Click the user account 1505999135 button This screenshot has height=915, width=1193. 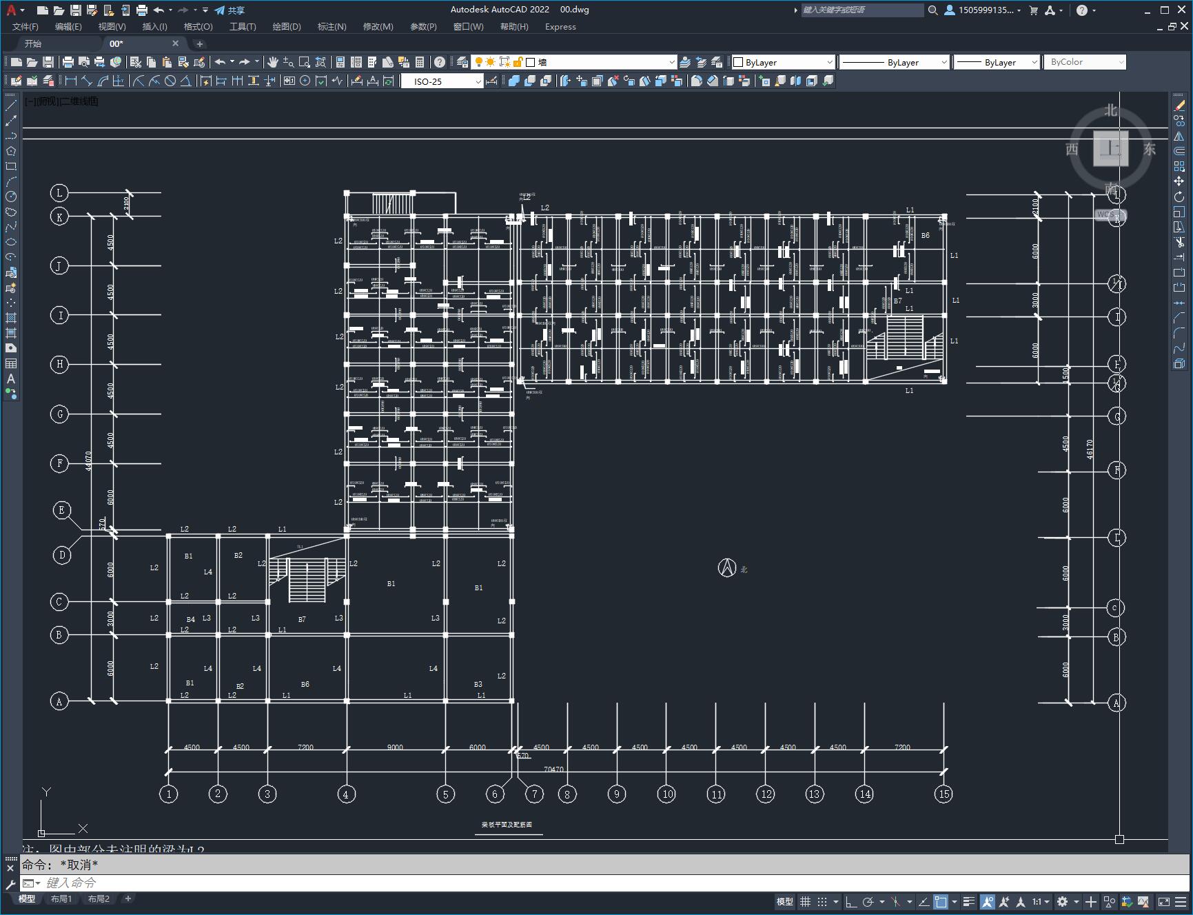click(x=982, y=10)
